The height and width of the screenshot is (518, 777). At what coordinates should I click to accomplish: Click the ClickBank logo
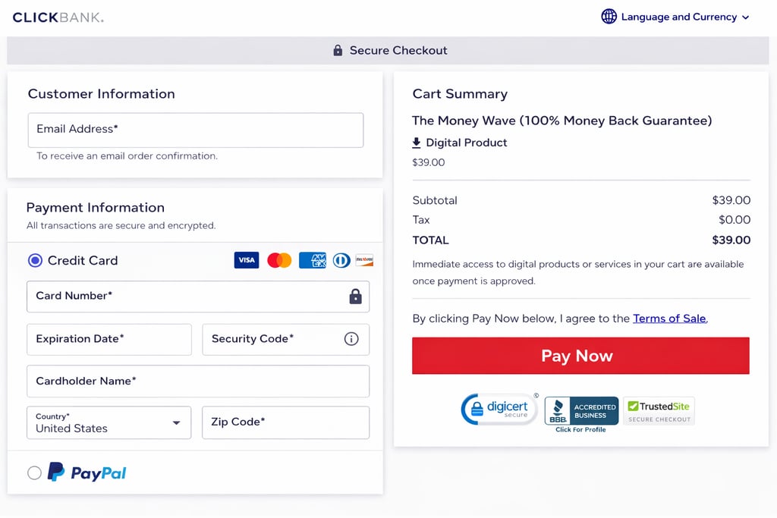click(58, 17)
